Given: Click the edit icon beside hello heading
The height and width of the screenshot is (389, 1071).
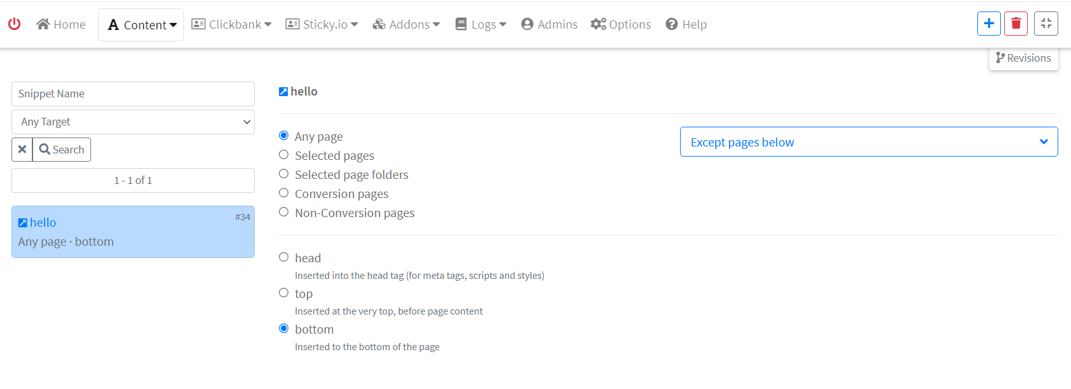Looking at the screenshot, I should coord(283,92).
